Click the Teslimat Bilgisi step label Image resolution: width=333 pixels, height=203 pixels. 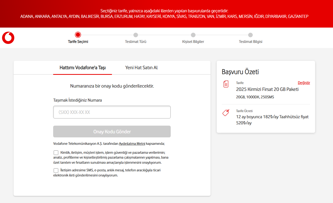pos(251,42)
